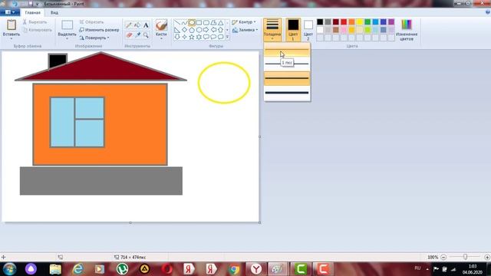Activate the Цвет 2 background color box
Screen dimensions: 491x276
pos(308,30)
